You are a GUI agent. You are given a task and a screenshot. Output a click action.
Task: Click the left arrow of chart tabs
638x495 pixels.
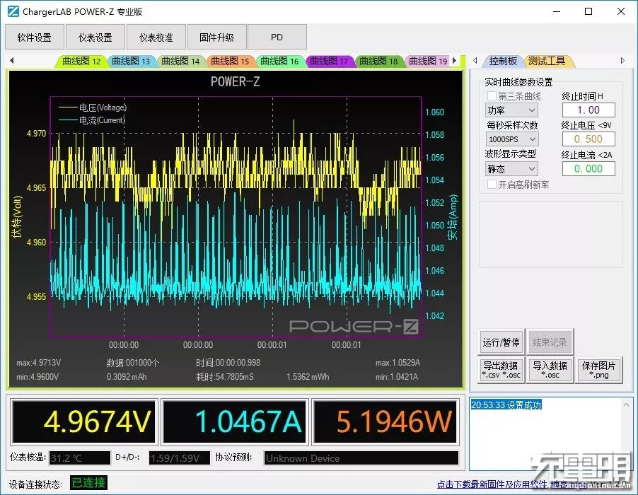(12, 61)
